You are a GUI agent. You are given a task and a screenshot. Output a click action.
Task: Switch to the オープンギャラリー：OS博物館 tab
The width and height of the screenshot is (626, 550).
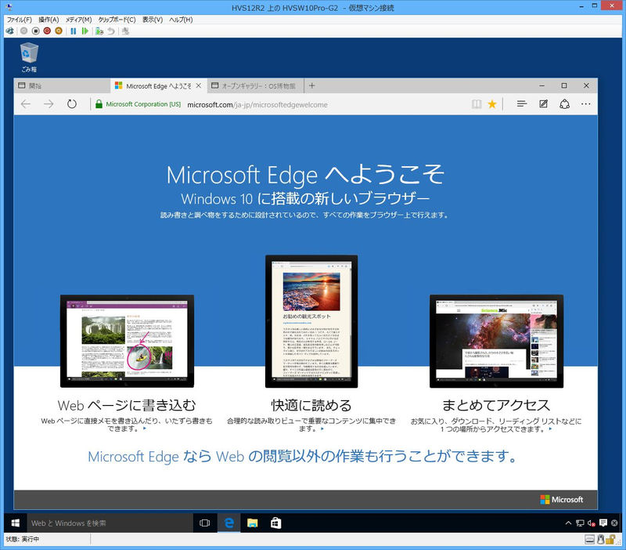pos(256,85)
